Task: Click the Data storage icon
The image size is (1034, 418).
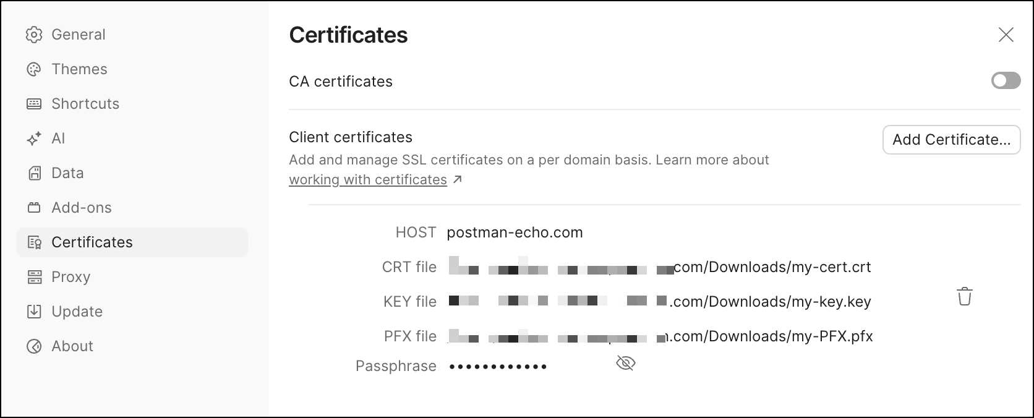Action: point(34,173)
